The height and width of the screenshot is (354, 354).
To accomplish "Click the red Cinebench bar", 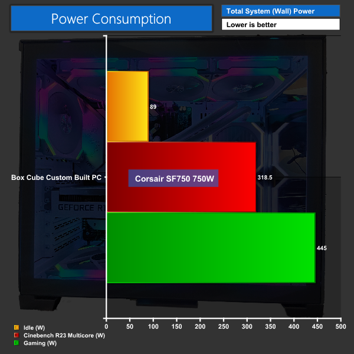I will [182, 177].
